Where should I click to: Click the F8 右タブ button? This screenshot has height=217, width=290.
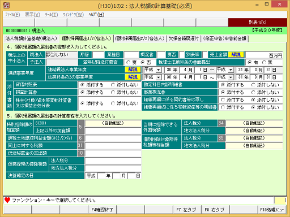(215, 210)
